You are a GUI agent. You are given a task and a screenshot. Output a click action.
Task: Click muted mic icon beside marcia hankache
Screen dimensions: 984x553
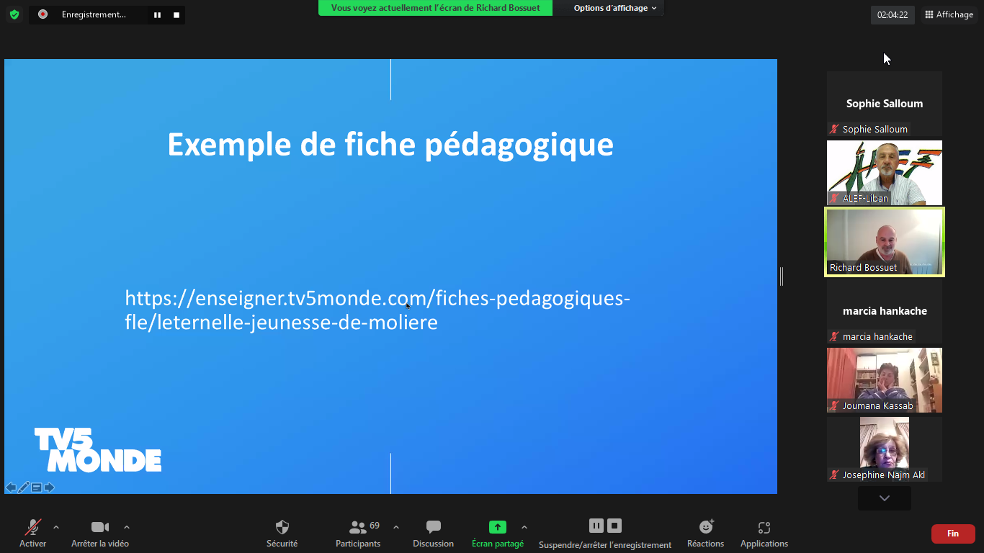tap(834, 337)
